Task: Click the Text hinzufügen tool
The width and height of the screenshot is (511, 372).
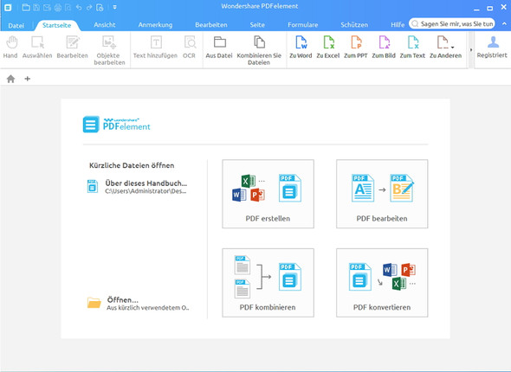Action: tap(155, 48)
